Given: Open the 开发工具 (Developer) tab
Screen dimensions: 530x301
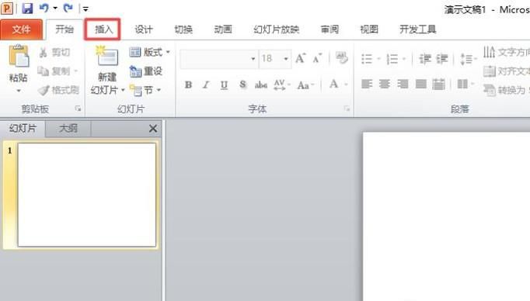Looking at the screenshot, I should pos(418,29).
